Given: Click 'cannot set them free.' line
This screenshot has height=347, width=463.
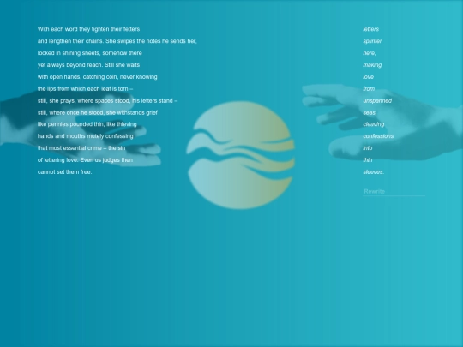Looking at the screenshot, I should coord(64,171).
